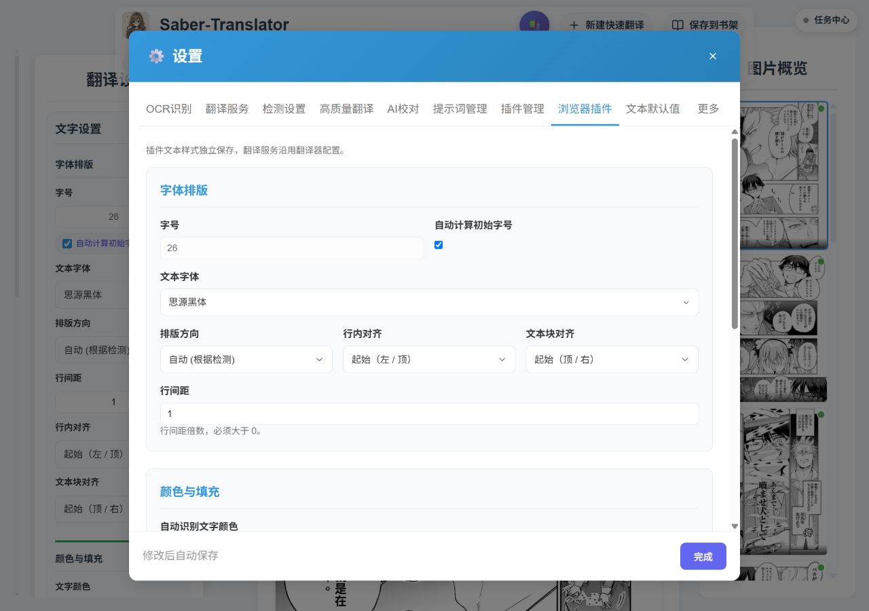Screen dimensions: 869x611
Task: Open the 提示词管理 tab
Action: 460,109
